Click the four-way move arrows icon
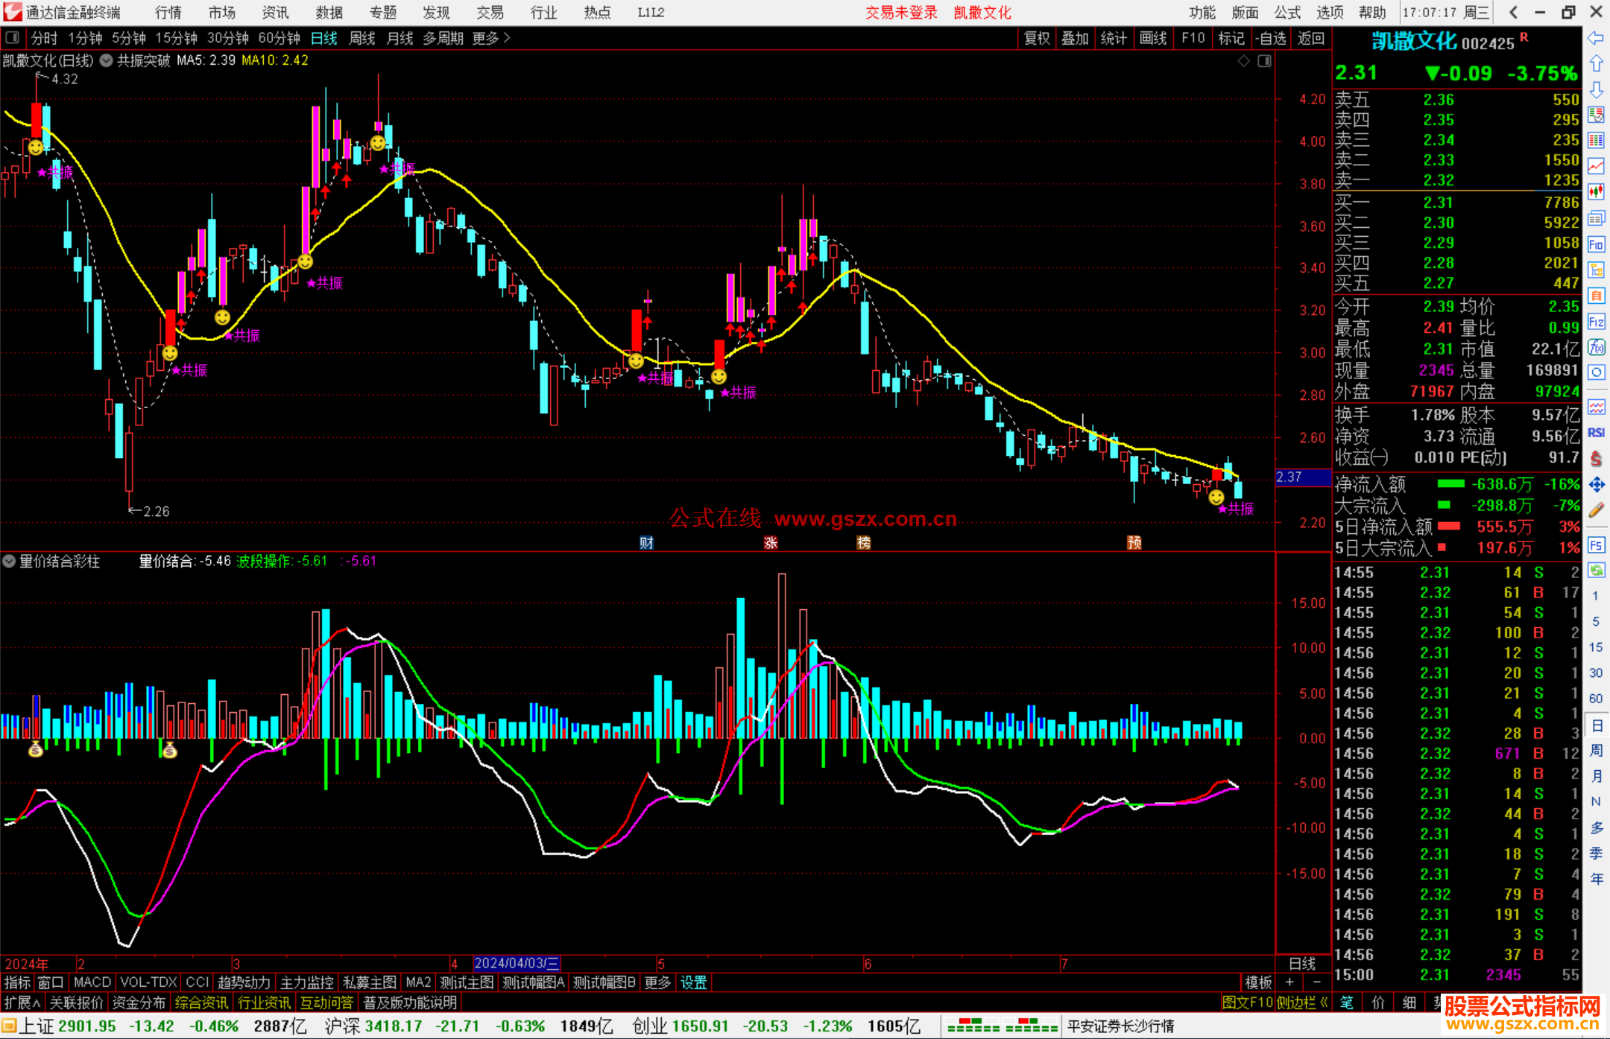The height and width of the screenshot is (1039, 1610). click(x=1596, y=485)
